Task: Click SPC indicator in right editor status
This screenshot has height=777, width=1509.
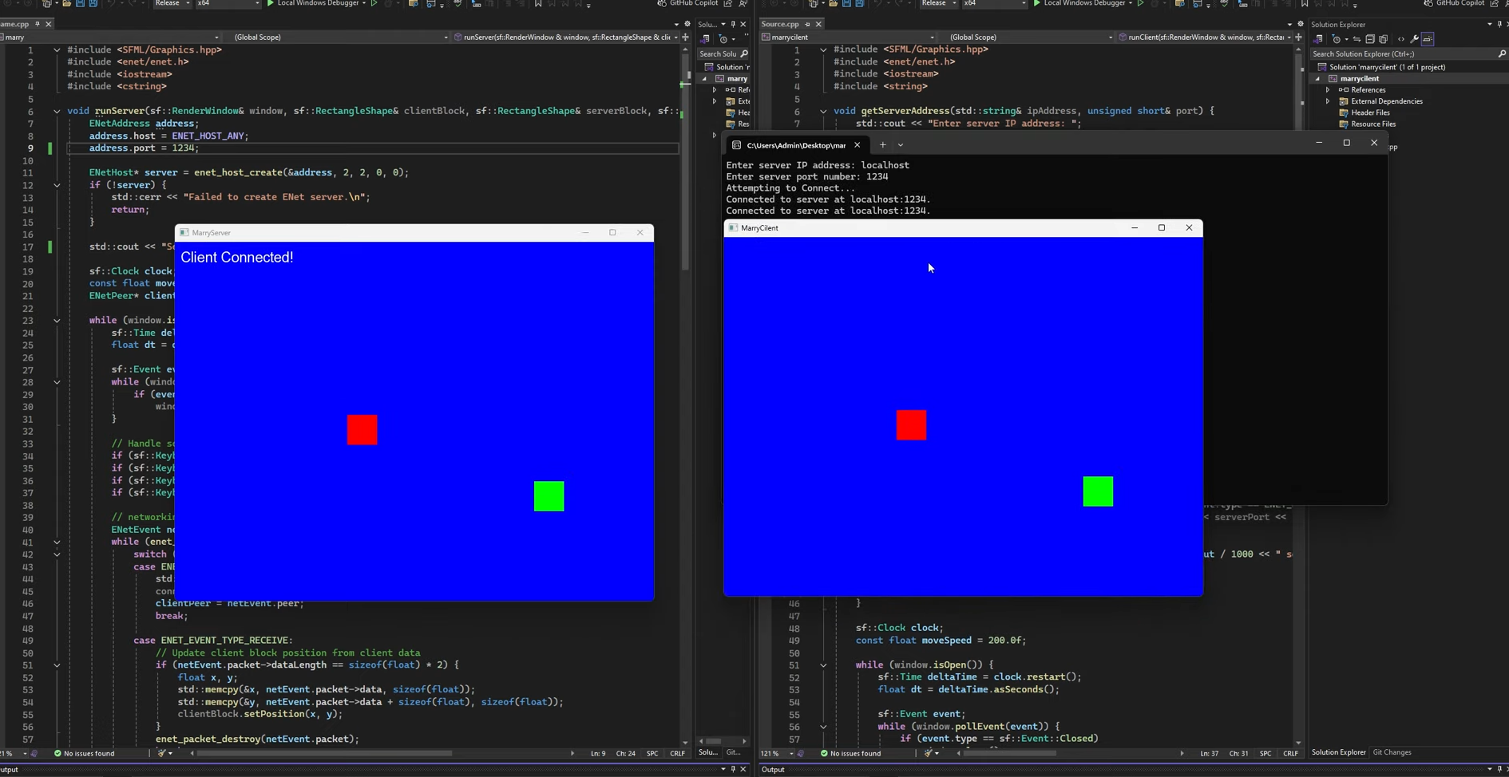Action: point(1265,753)
